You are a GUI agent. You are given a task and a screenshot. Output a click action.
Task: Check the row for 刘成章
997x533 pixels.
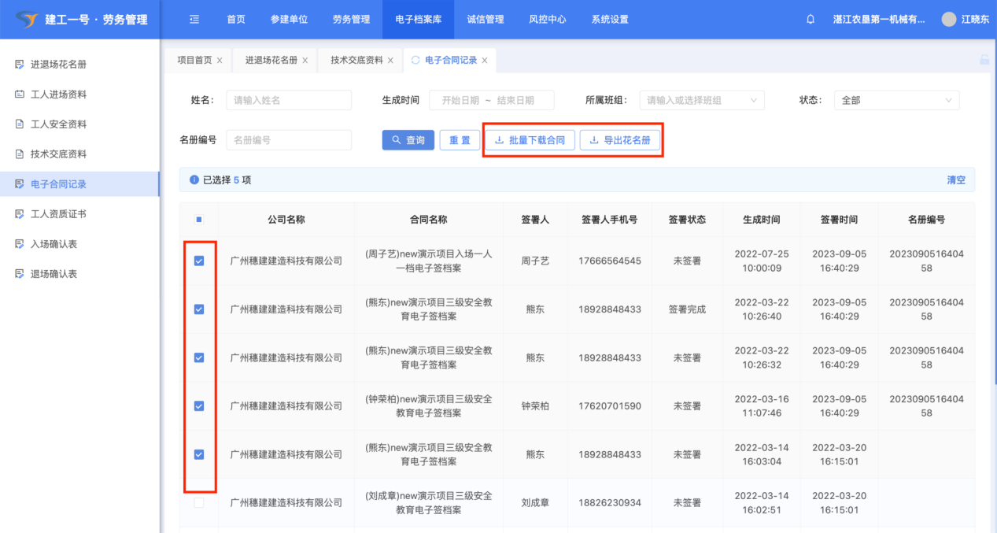pyautogui.click(x=199, y=502)
